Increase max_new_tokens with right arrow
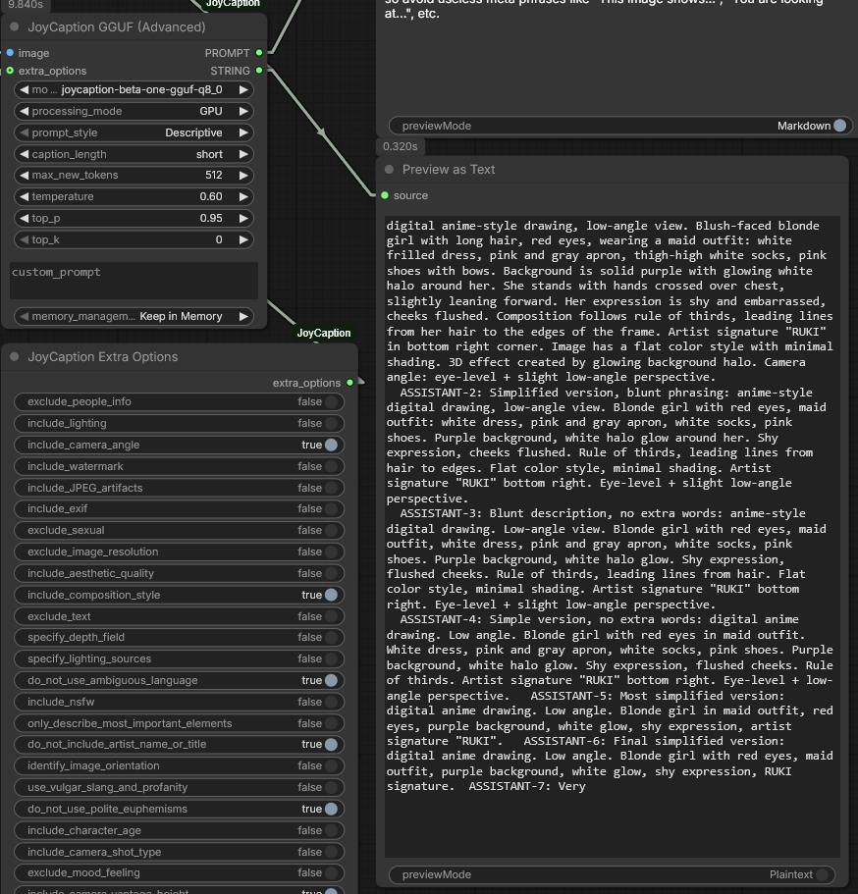The width and height of the screenshot is (858, 894). (243, 175)
